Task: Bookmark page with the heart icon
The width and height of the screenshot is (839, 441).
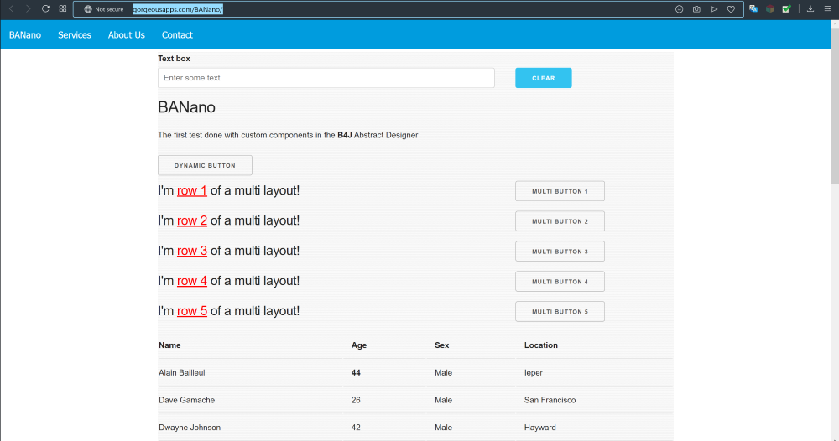Action: pyautogui.click(x=731, y=9)
